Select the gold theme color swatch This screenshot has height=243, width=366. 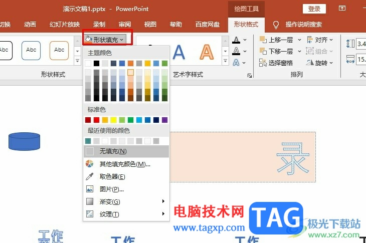pyautogui.click(x=147, y=63)
